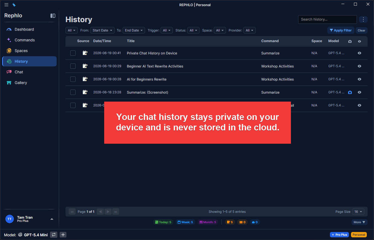
Task: View Summarize: (Screenshot) entry eye icon
Action: (360, 92)
